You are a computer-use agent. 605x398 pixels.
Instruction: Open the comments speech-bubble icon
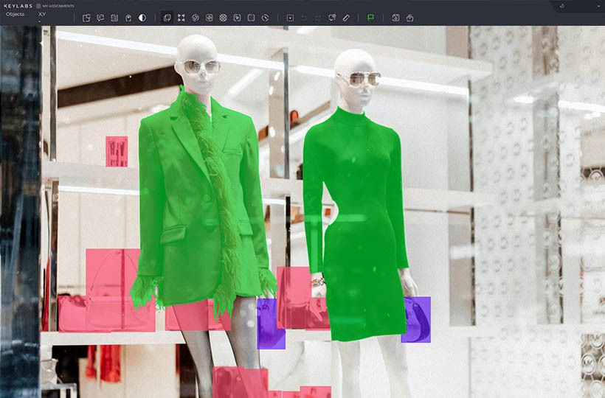[x=100, y=18]
